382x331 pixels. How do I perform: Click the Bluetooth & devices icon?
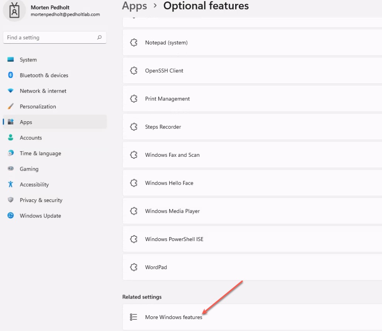[10, 75]
